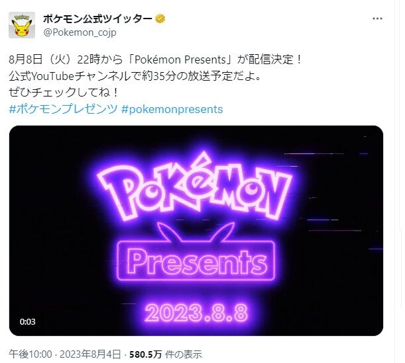Click the ぜひチェックしてね line
Screen dimensions: 405x363
64,93
